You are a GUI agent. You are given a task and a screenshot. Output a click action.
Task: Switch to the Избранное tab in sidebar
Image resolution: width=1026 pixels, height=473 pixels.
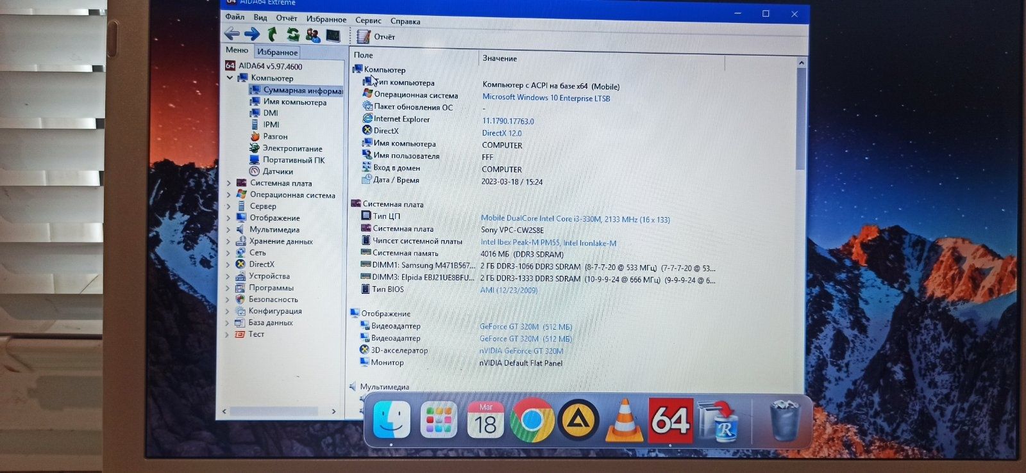pos(277,52)
